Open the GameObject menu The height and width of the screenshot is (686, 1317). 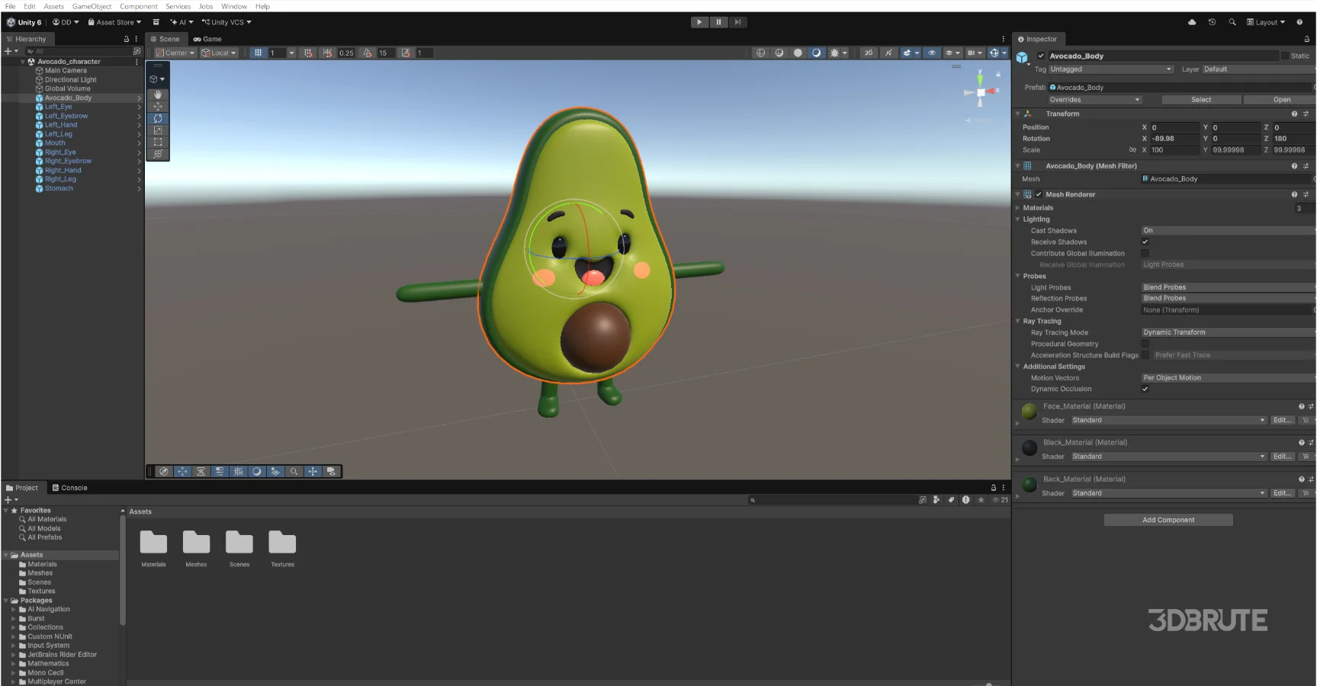pyautogui.click(x=92, y=6)
